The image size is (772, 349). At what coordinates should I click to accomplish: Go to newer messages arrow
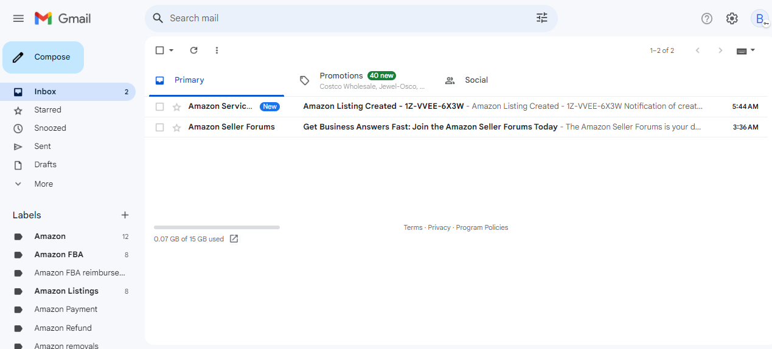tap(698, 50)
